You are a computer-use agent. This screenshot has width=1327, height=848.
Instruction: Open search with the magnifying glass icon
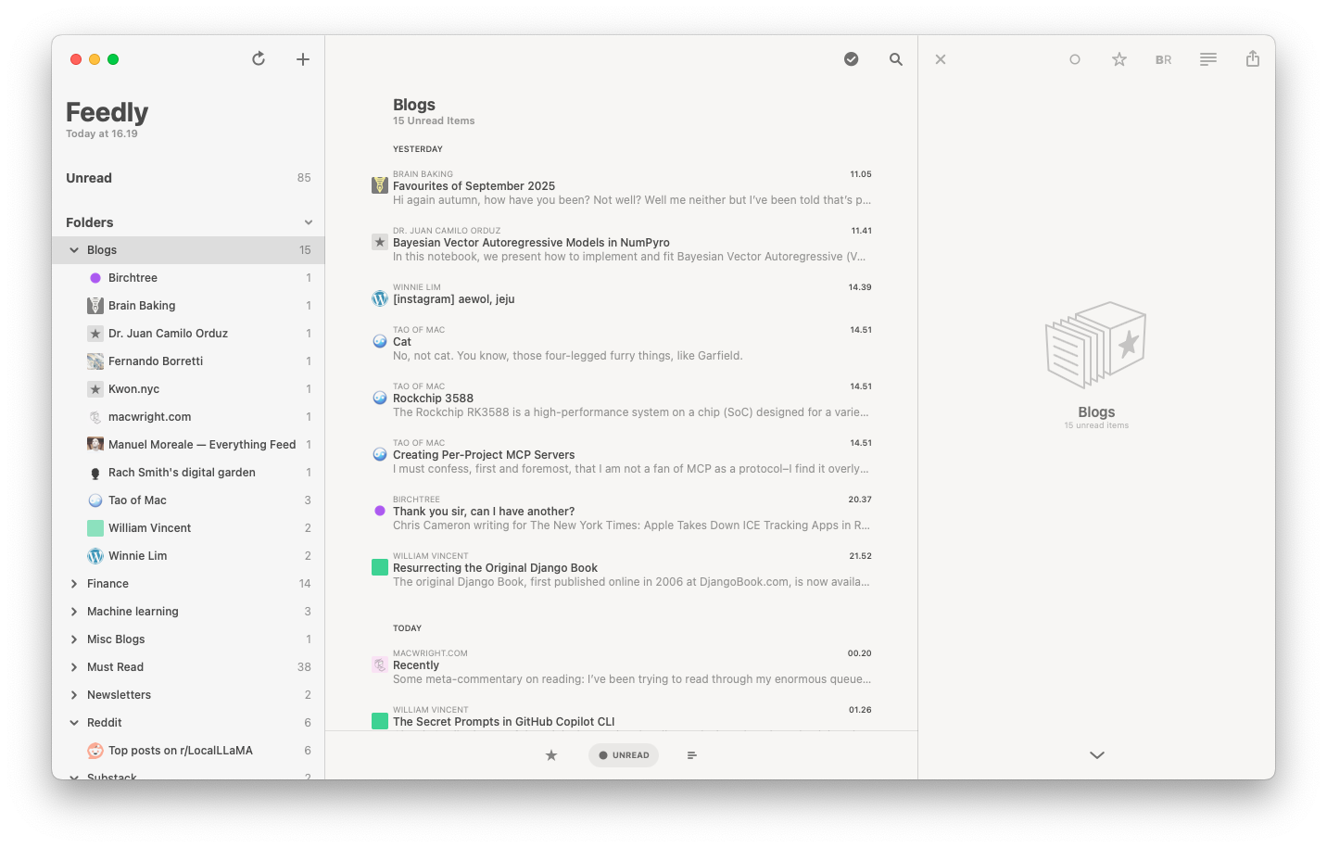[896, 59]
